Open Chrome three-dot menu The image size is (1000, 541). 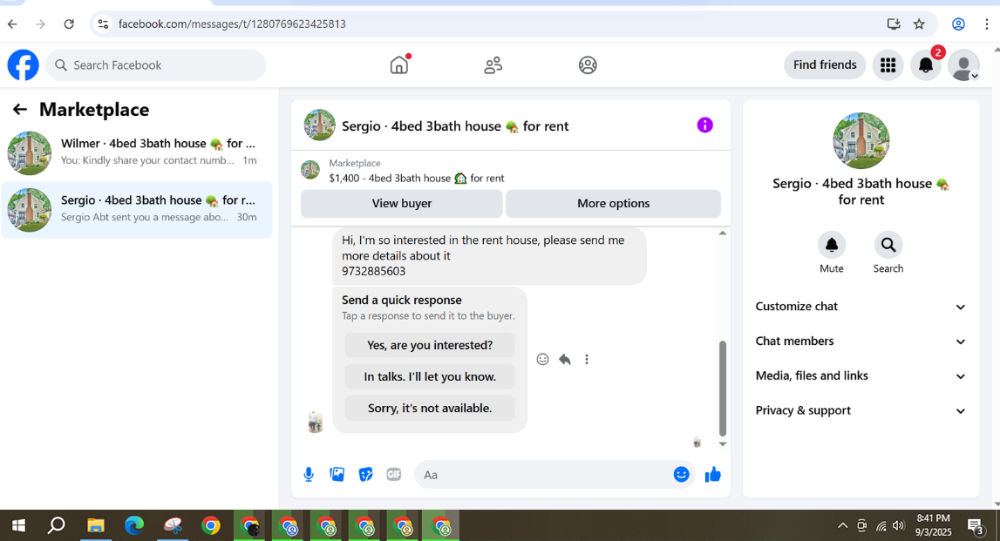point(987,24)
